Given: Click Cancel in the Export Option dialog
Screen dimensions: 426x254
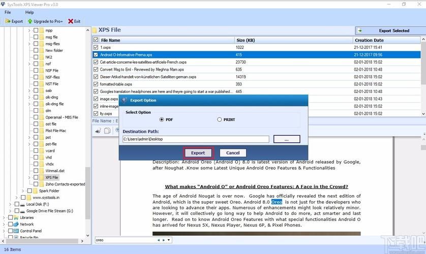Looking at the screenshot, I should [x=233, y=153].
